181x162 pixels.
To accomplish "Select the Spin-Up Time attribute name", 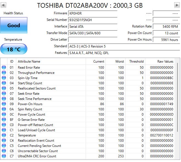I will pyautogui.click(x=27, y=78).
